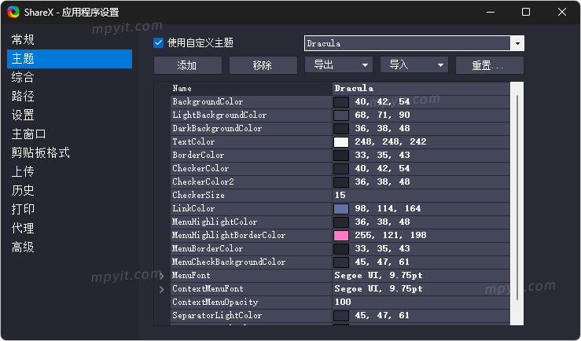Select the CheckerColor property name
This screenshot has height=341, width=581.
200,168
